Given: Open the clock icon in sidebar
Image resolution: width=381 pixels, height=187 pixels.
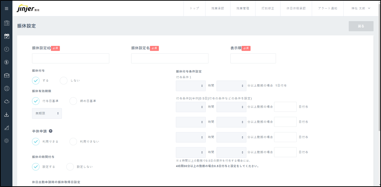Looking at the screenshot, I should click(x=6, y=49).
